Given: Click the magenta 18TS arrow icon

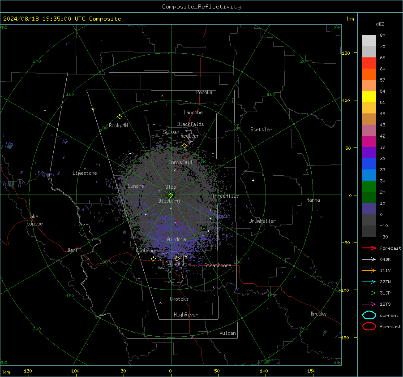Looking at the screenshot, I should pyautogui.click(x=369, y=304).
